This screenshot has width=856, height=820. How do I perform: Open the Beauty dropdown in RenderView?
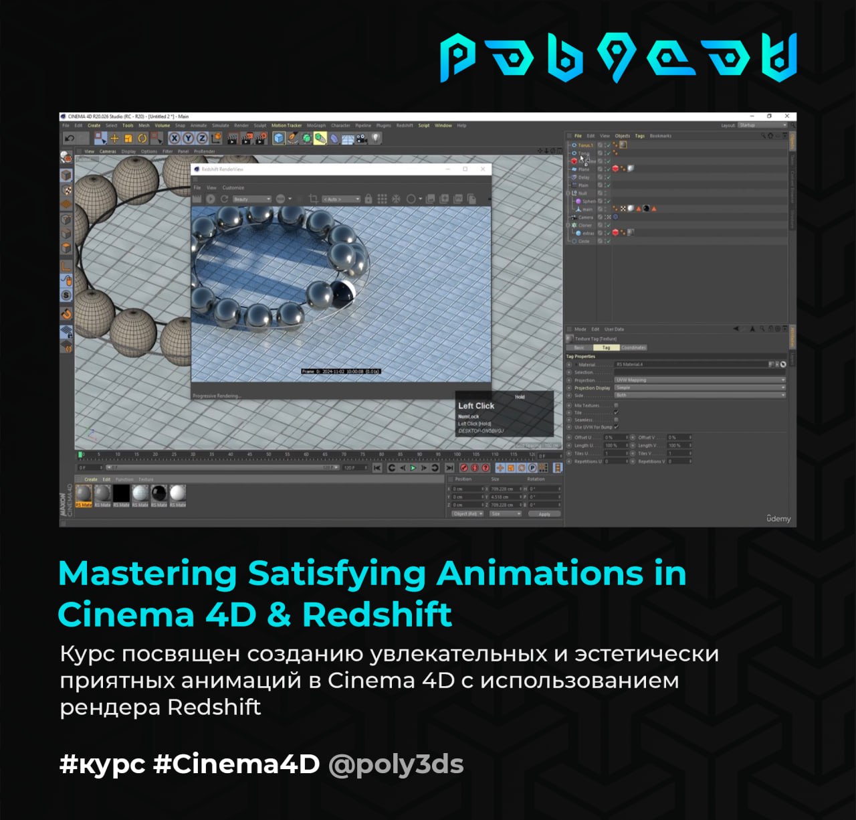point(252,199)
